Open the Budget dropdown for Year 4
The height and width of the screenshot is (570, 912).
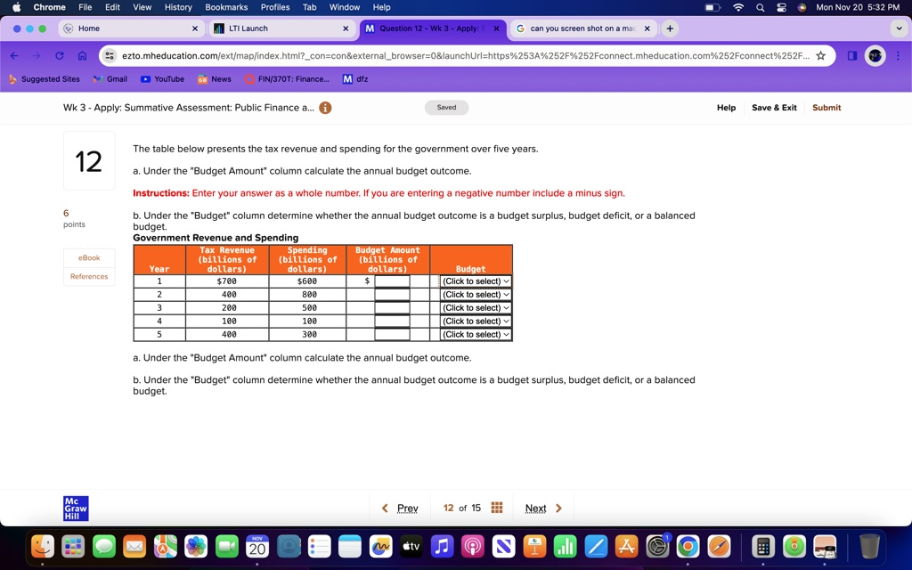pyautogui.click(x=475, y=321)
